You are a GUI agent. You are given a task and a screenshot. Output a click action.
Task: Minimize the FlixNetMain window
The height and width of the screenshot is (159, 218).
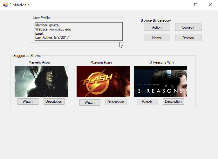click(181, 5)
